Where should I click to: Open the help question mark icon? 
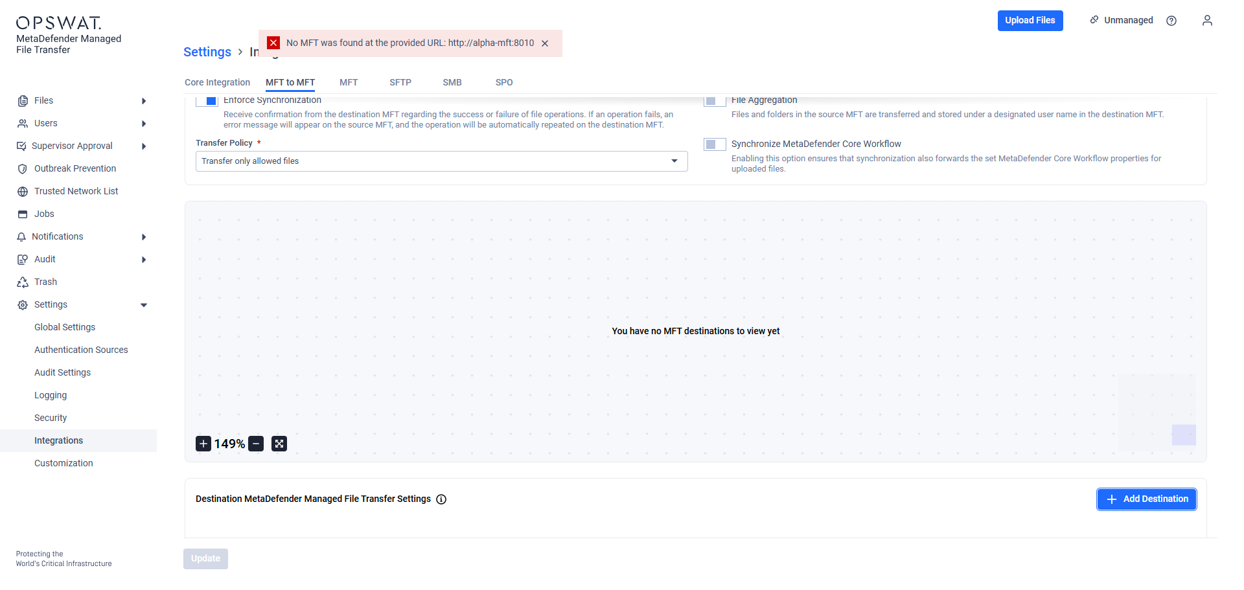point(1171,21)
